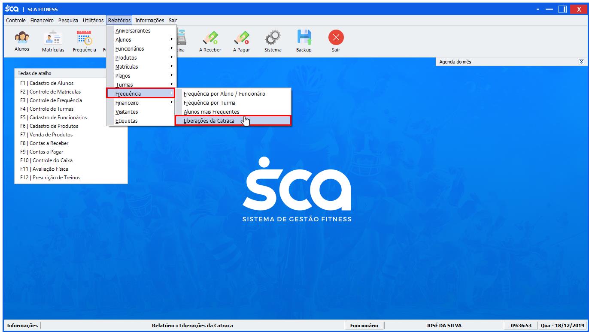Open the A Receber toolbar icon
The image size is (589, 332).
[x=210, y=41]
